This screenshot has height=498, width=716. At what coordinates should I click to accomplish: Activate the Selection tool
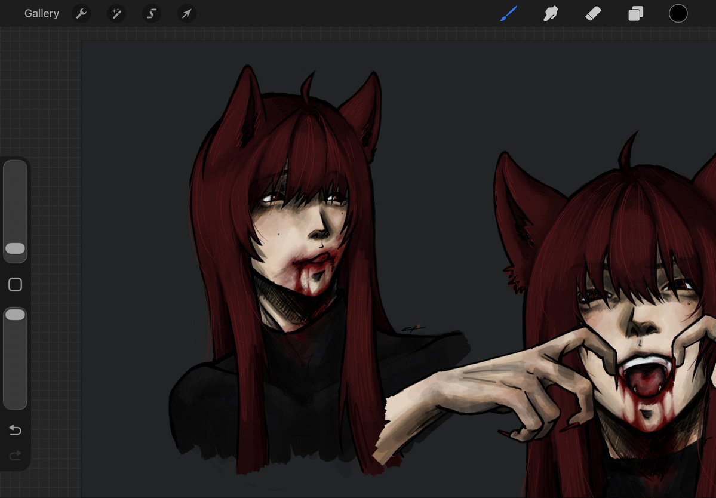tap(152, 14)
